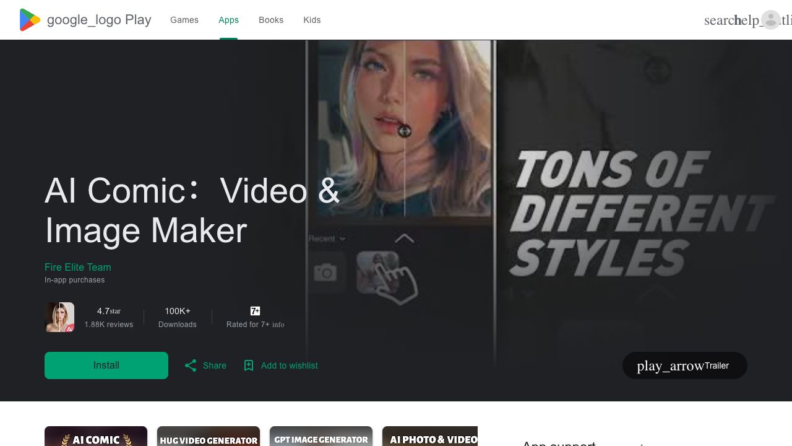Screen dimensions: 792x446
Task: Switch to the Games tab
Action: (x=184, y=20)
